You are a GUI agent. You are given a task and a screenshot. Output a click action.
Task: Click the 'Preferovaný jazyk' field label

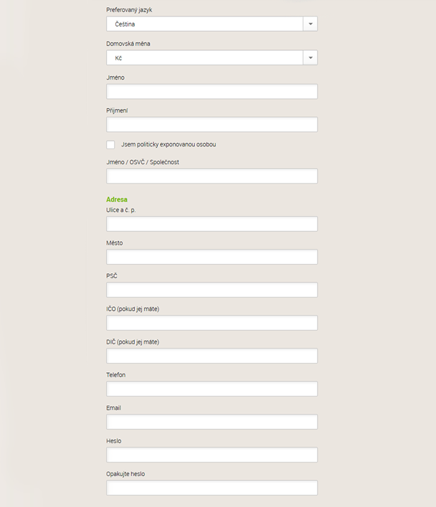[129, 10]
